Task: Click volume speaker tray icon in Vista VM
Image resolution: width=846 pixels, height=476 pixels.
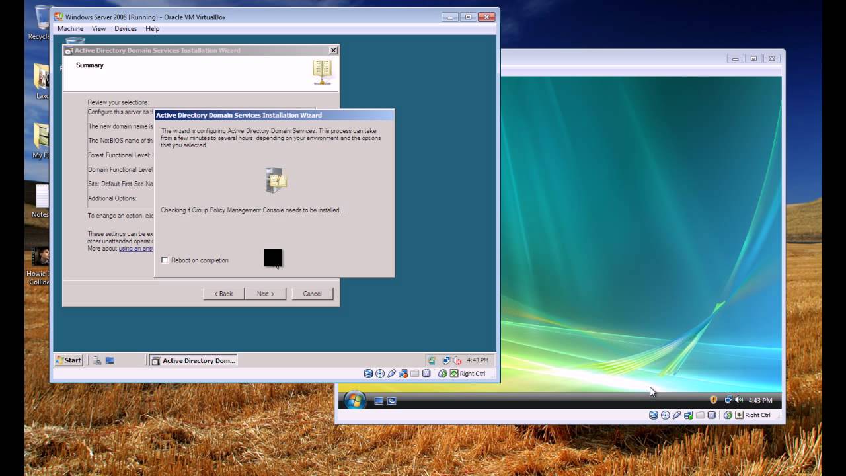Action: click(x=739, y=400)
